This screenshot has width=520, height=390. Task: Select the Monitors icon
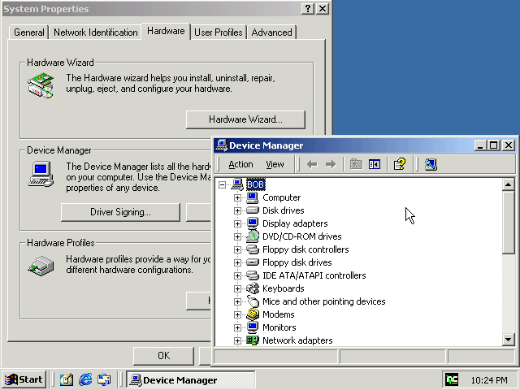tap(253, 327)
